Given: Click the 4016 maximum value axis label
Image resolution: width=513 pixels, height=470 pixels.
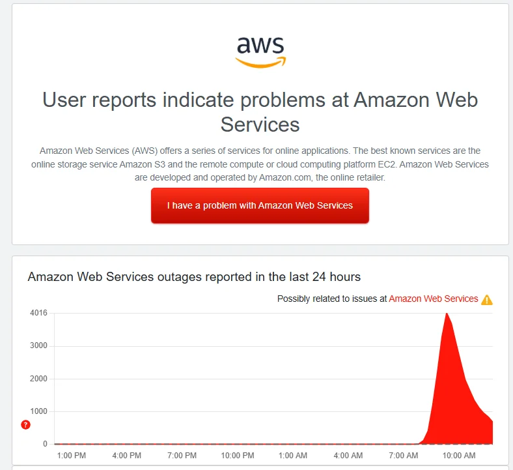Looking at the screenshot, I should click(38, 313).
